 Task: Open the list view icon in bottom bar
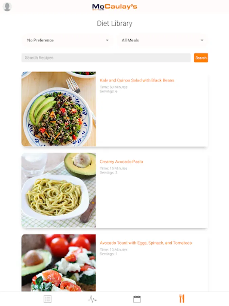(x=47, y=299)
